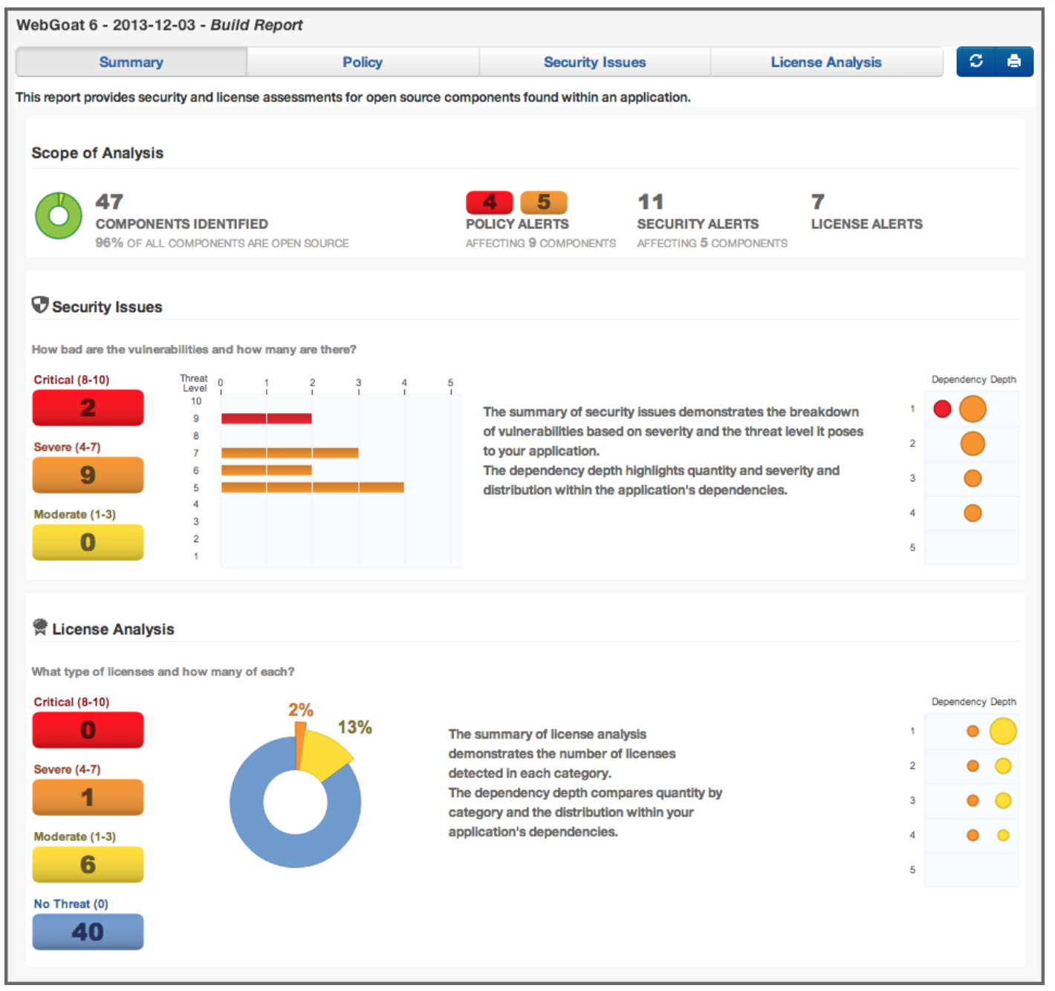Click the Security Issues shield icon
1055x991 pixels.
pos(40,305)
